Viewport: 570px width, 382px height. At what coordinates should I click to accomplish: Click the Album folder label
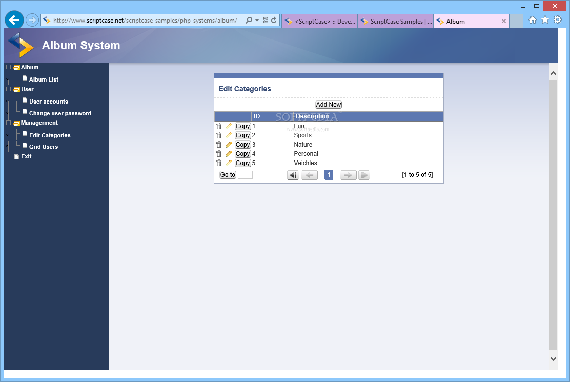29,67
